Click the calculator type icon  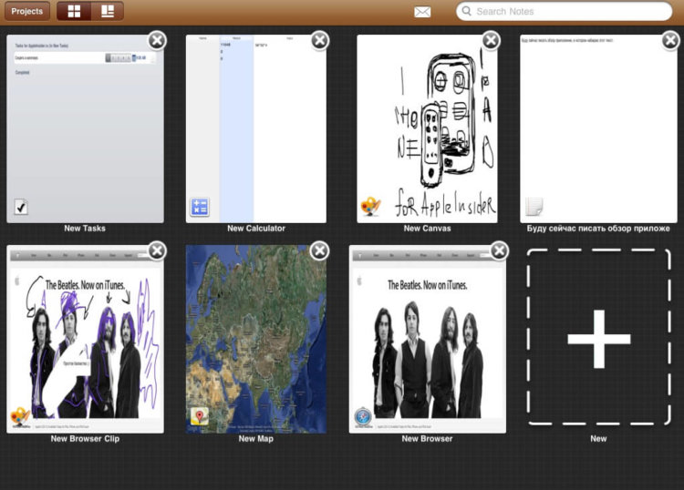(x=200, y=207)
